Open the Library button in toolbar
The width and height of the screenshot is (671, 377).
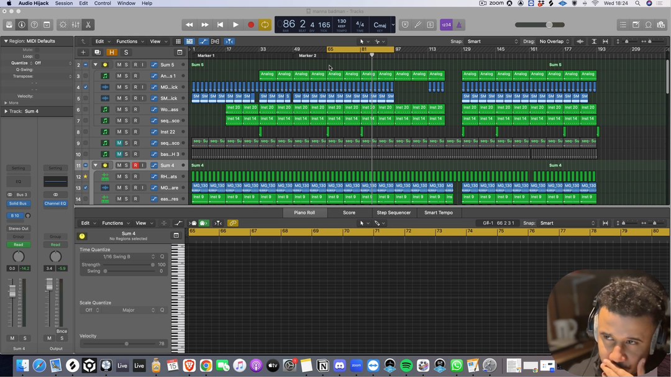click(x=9, y=25)
